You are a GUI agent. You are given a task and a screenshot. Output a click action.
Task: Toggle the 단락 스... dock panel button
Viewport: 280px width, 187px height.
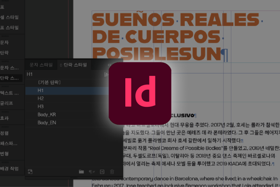11,78
